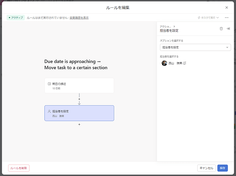Viewport: 236px width, 176px height.
Task: Select the 担当者を設定 action card
Action: (79, 113)
